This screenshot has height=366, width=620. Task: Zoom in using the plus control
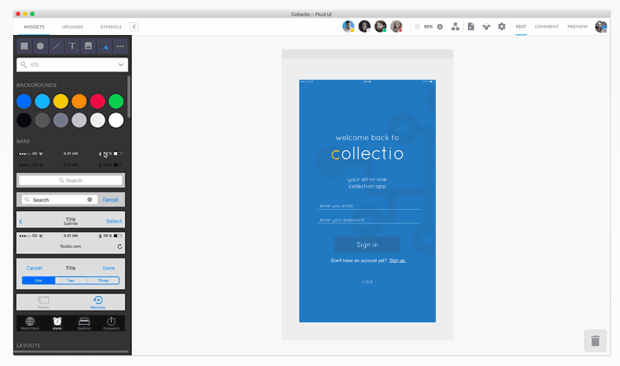pyautogui.click(x=440, y=26)
